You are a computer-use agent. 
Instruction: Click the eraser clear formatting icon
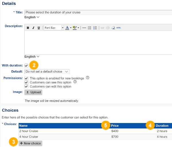tap(113, 28)
